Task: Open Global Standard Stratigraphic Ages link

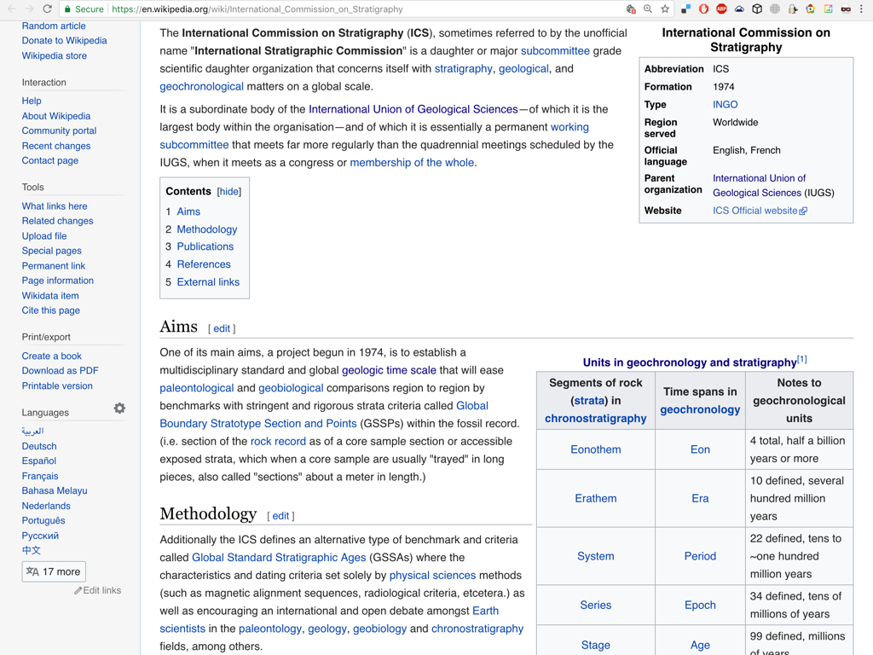Action: pyautogui.click(x=279, y=558)
